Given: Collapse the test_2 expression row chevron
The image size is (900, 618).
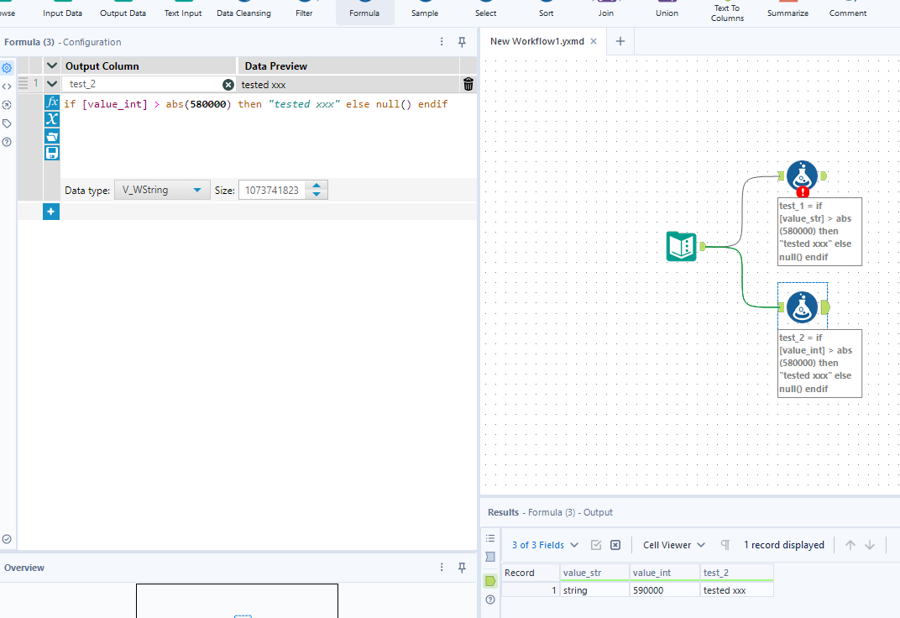Looking at the screenshot, I should click(x=52, y=84).
